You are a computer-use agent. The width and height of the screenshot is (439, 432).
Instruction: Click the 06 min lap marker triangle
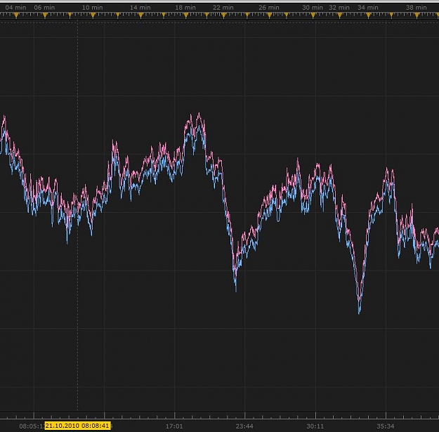click(x=45, y=15)
